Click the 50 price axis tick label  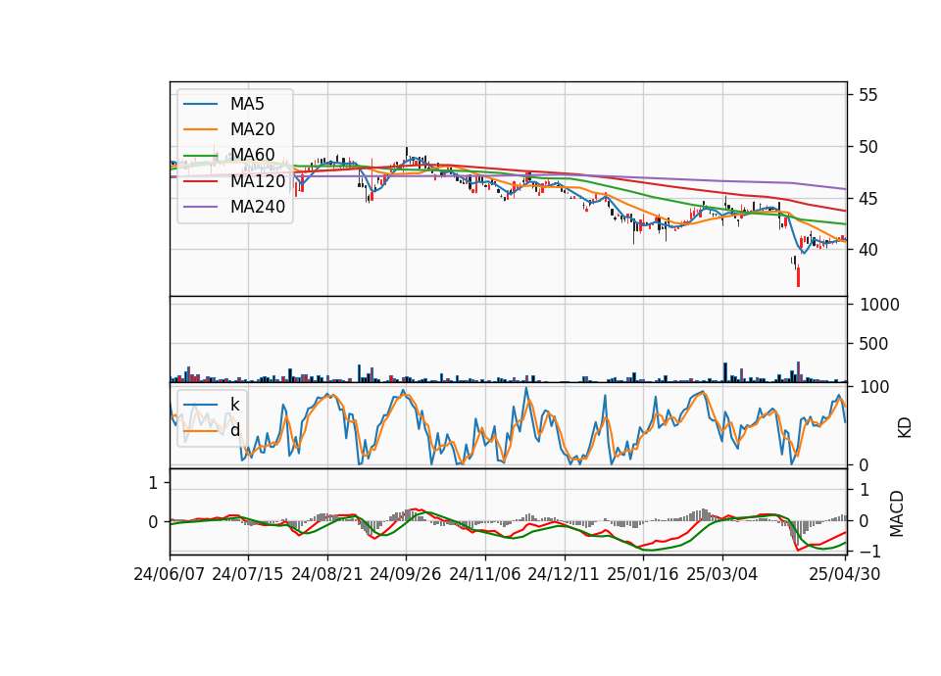click(x=867, y=146)
